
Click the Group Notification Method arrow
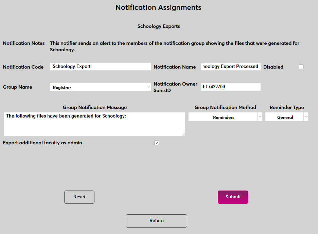click(x=260, y=116)
